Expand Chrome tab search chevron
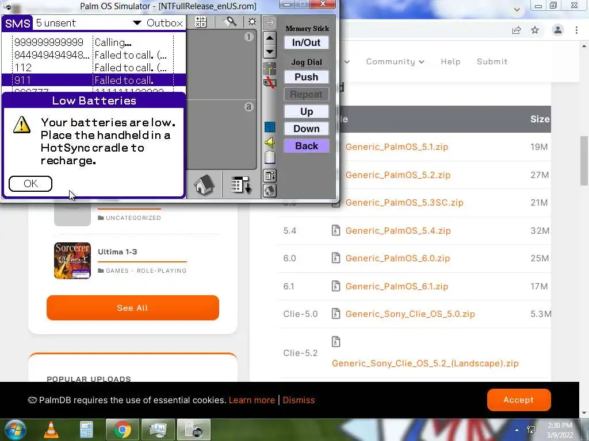The width and height of the screenshot is (589, 441). tap(517, 9)
